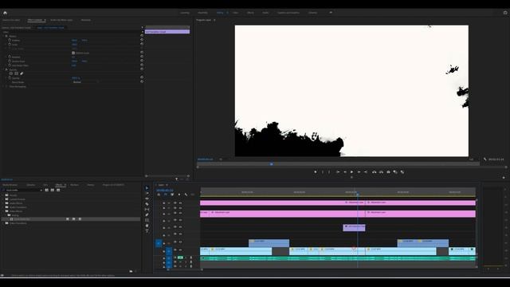Create 4-point rectangle mask under Opacity
Viewport: 510px width, 287px height.
tap(16, 73)
